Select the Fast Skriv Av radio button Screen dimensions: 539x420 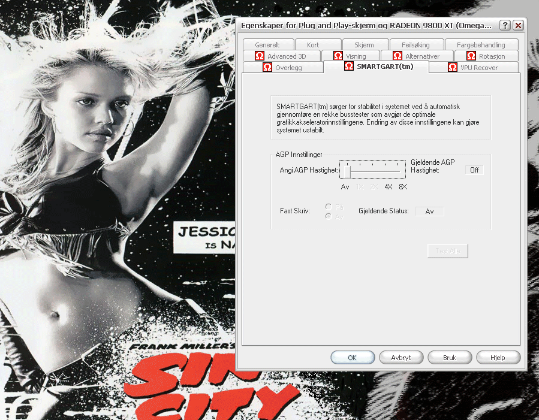(x=329, y=216)
